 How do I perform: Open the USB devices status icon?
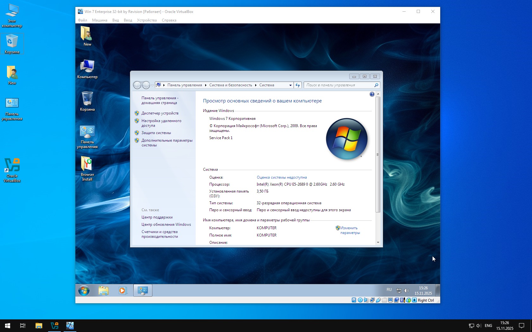pos(378,300)
